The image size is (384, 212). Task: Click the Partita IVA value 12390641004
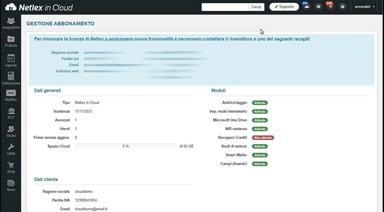86,200
